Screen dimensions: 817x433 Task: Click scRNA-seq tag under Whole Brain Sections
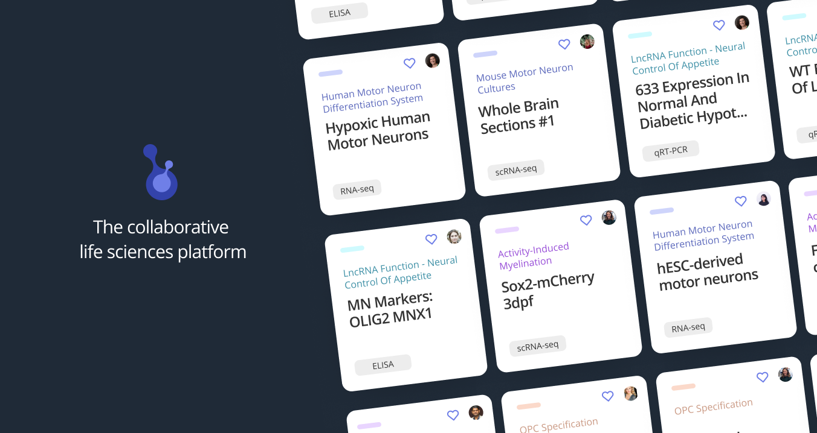(516, 170)
